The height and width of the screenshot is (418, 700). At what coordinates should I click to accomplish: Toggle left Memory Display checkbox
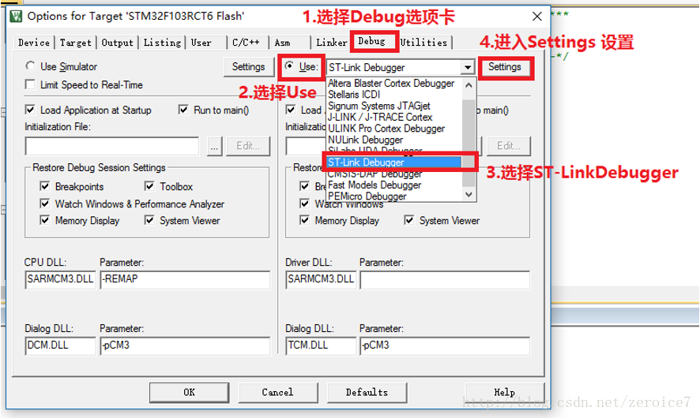tap(45, 220)
